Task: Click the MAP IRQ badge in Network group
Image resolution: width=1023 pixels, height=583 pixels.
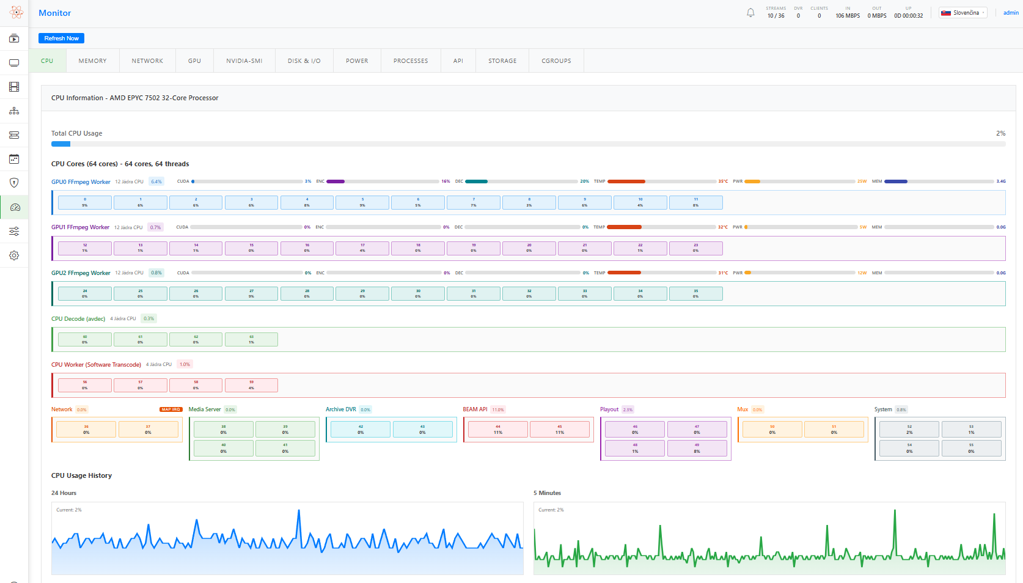Action: (171, 409)
